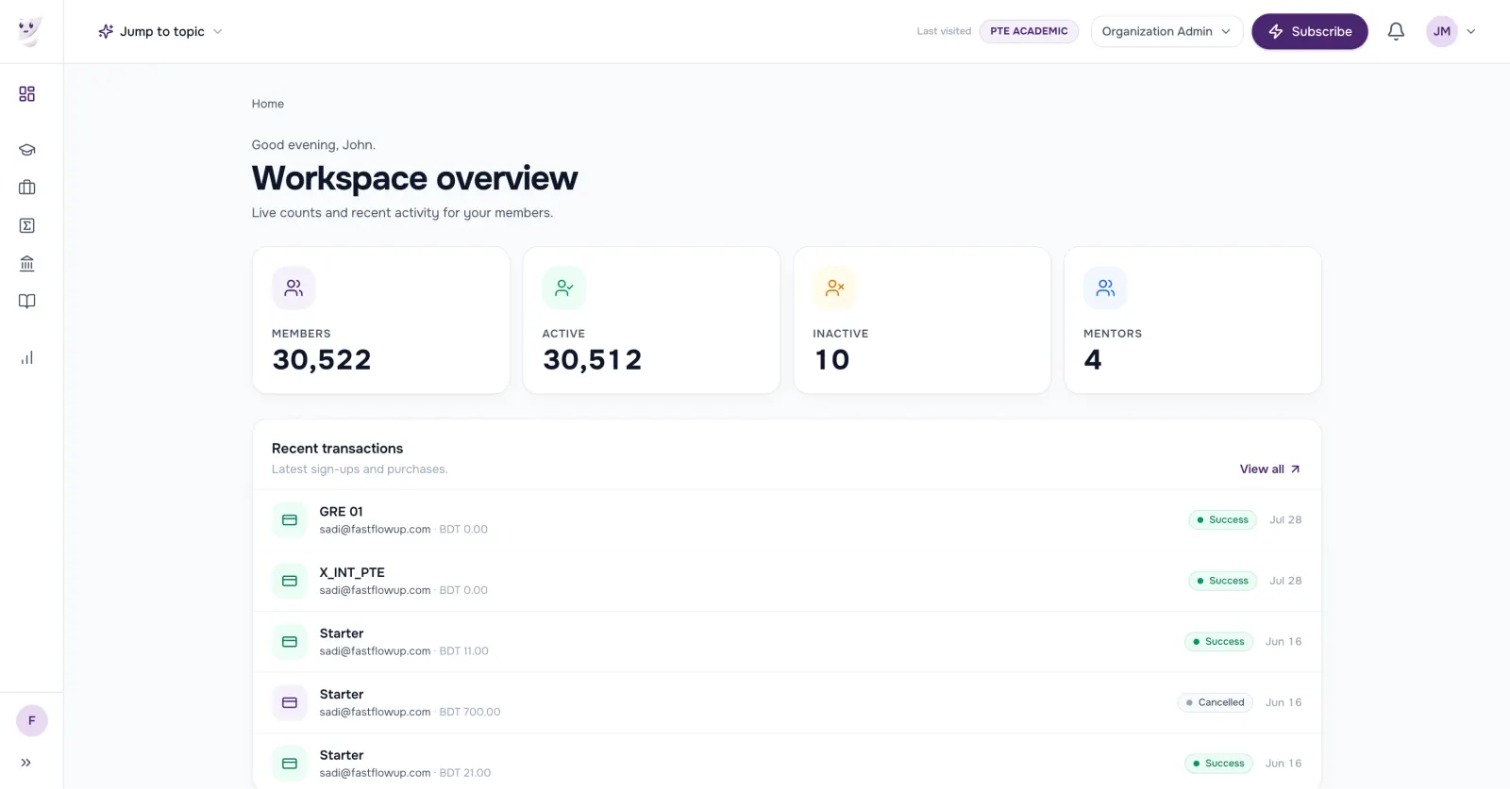Click the Active card icon
The height and width of the screenshot is (789, 1510).
[x=564, y=288]
